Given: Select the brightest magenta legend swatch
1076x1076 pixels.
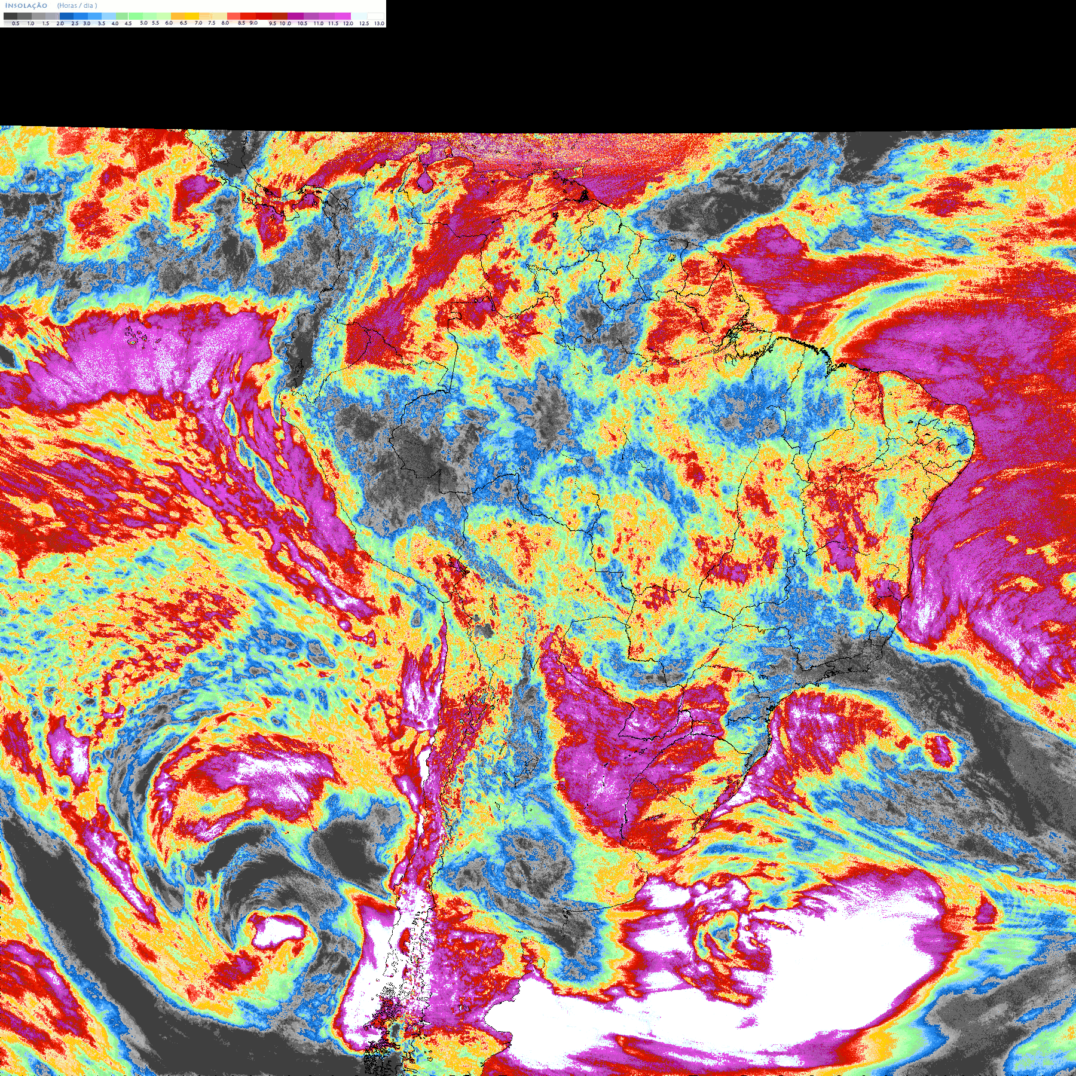Looking at the screenshot, I should pos(343,16).
